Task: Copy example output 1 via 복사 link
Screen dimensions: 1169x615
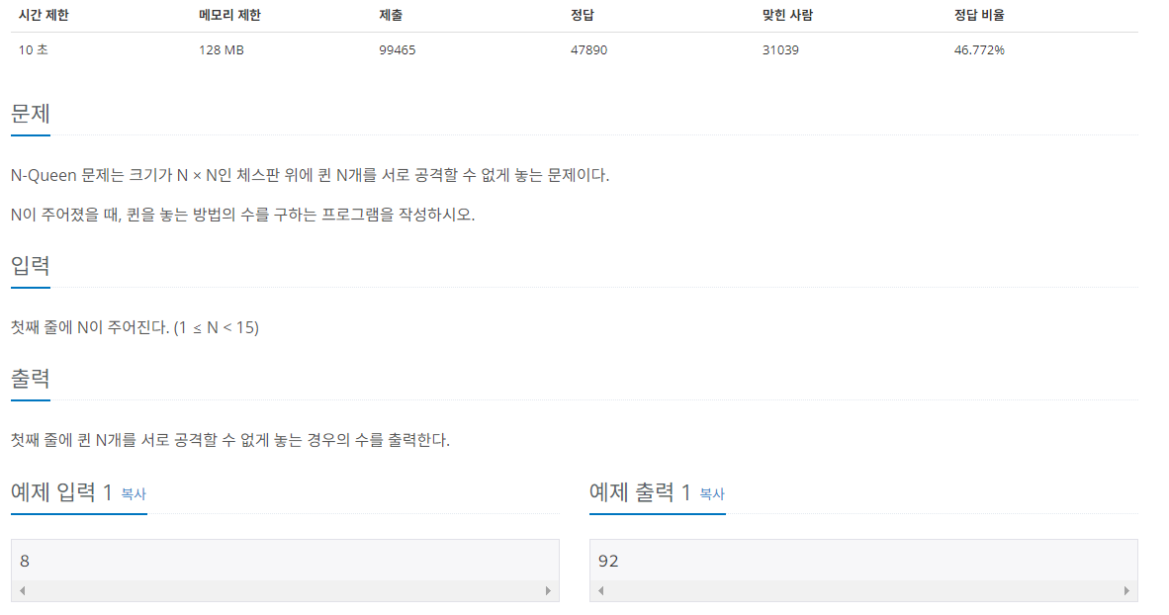Action: [x=712, y=493]
